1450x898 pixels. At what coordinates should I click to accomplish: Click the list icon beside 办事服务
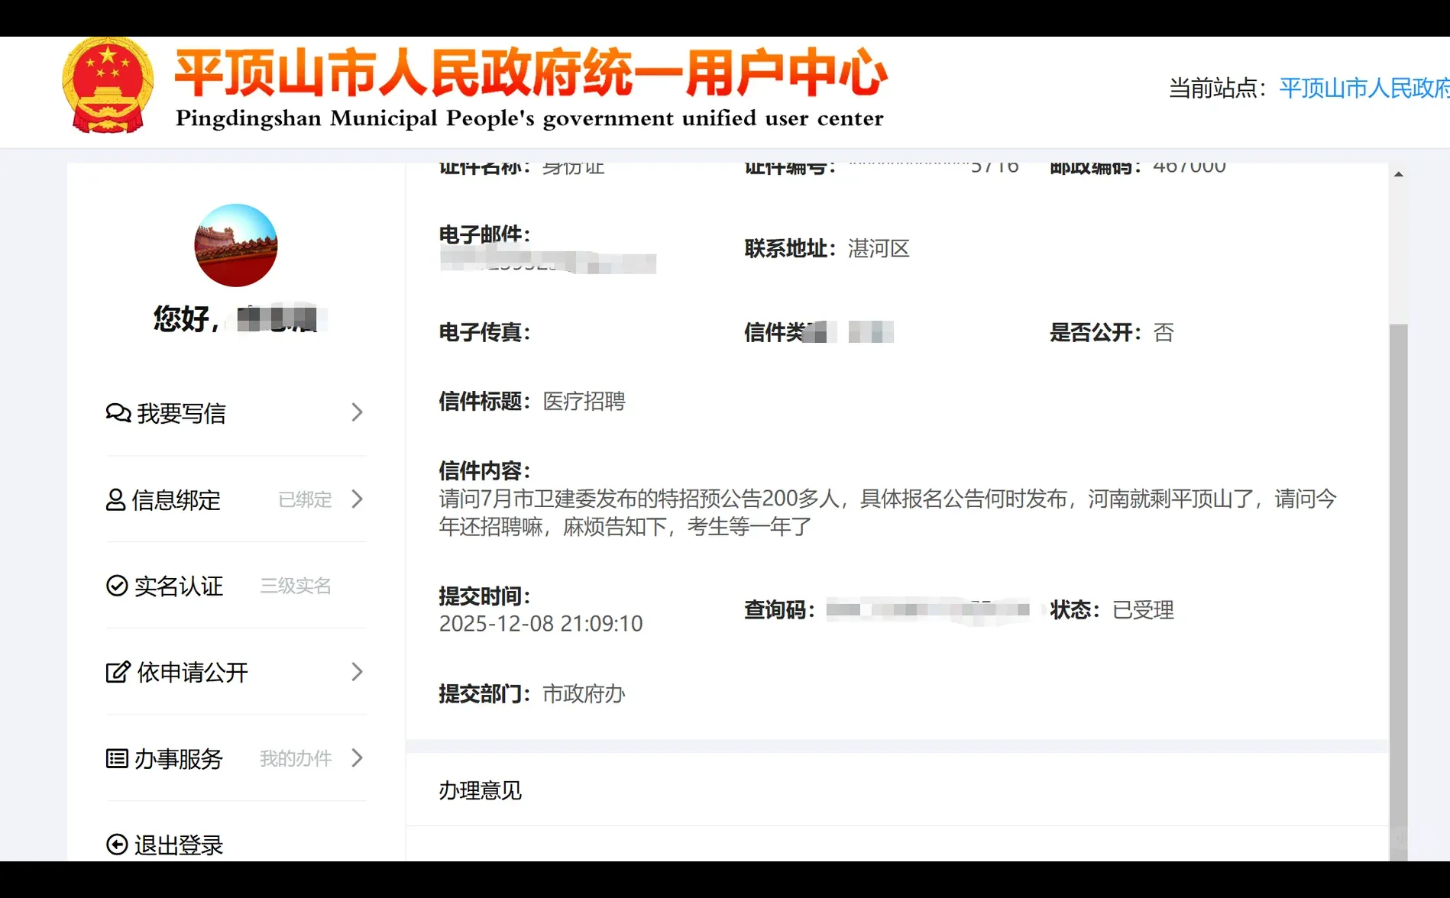(x=115, y=758)
